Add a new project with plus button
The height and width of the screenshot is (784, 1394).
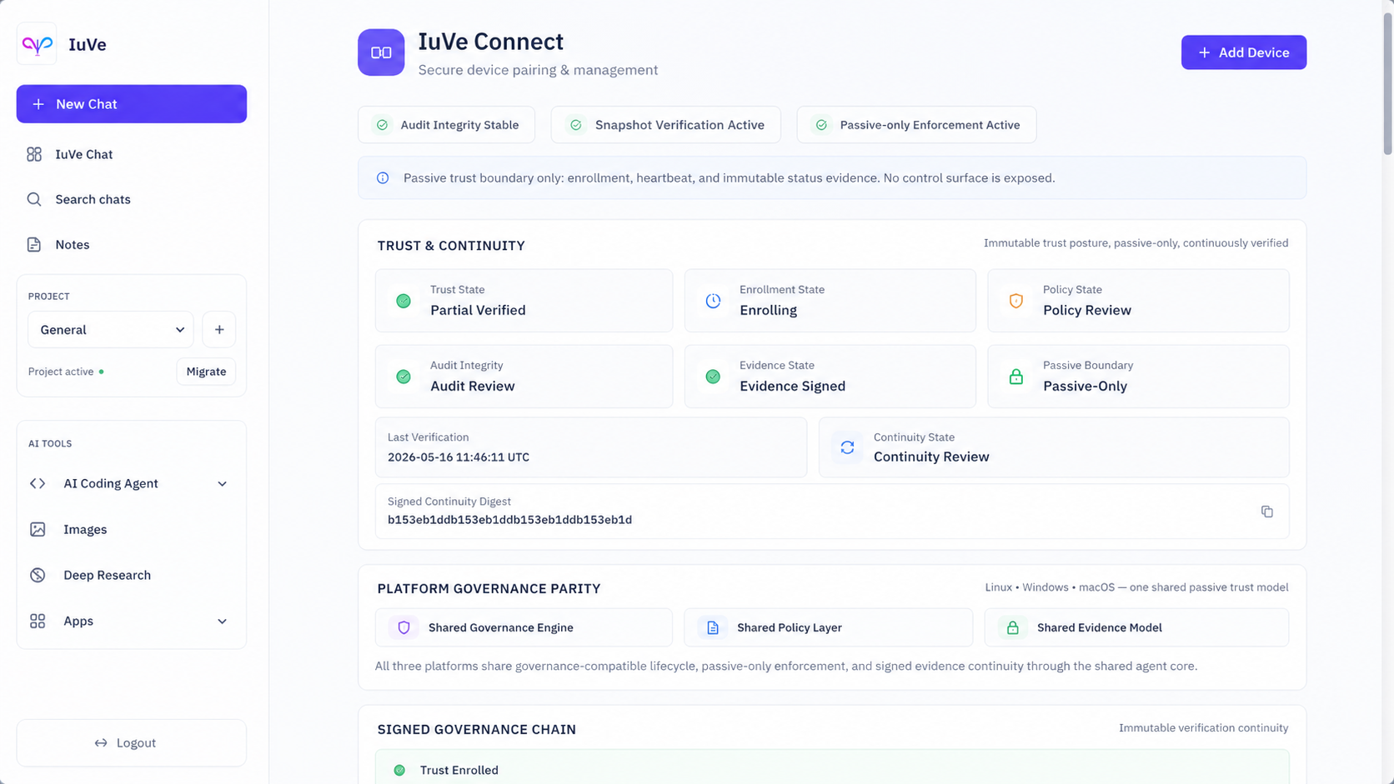(x=219, y=330)
